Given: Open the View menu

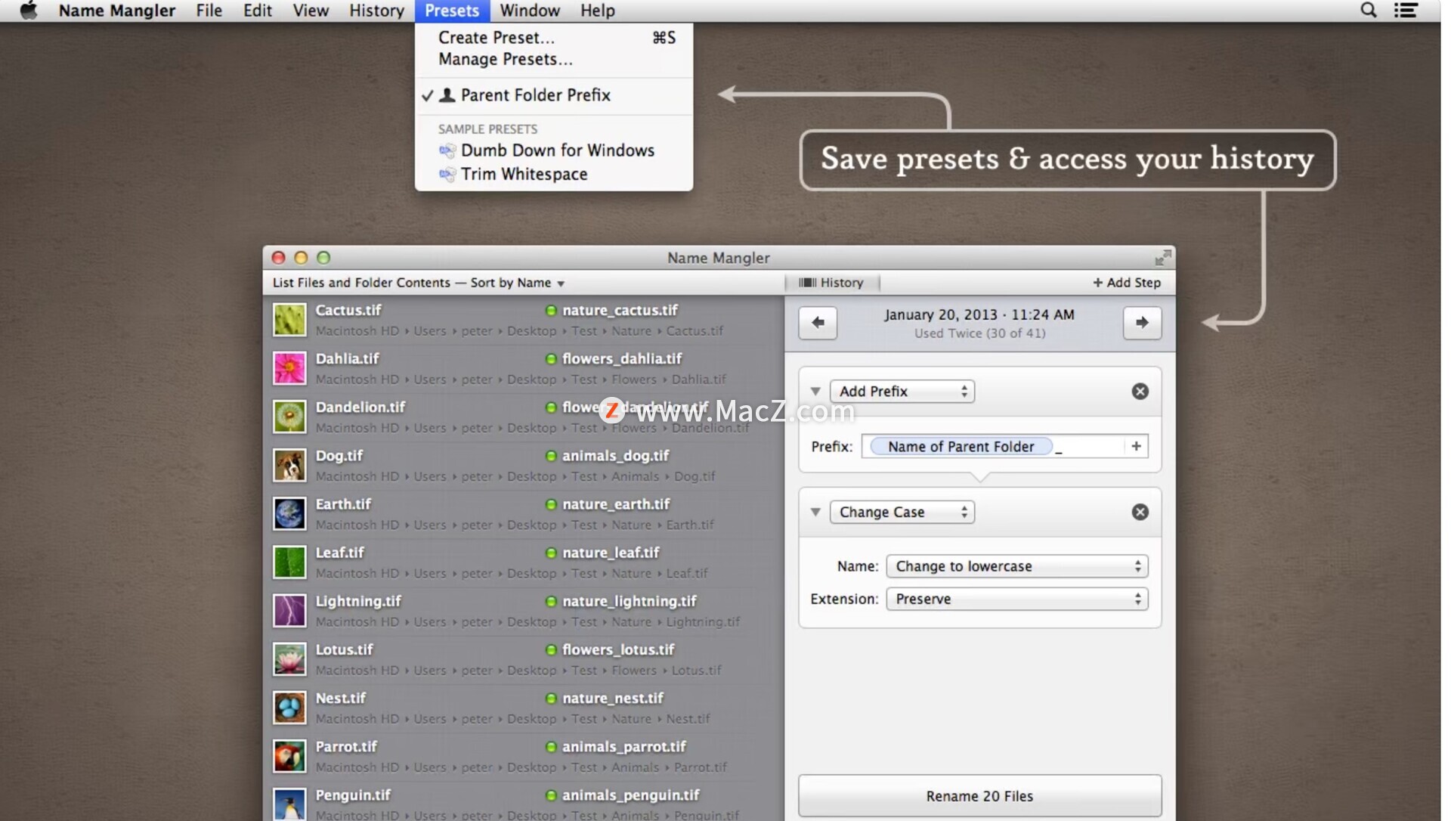Looking at the screenshot, I should (311, 11).
